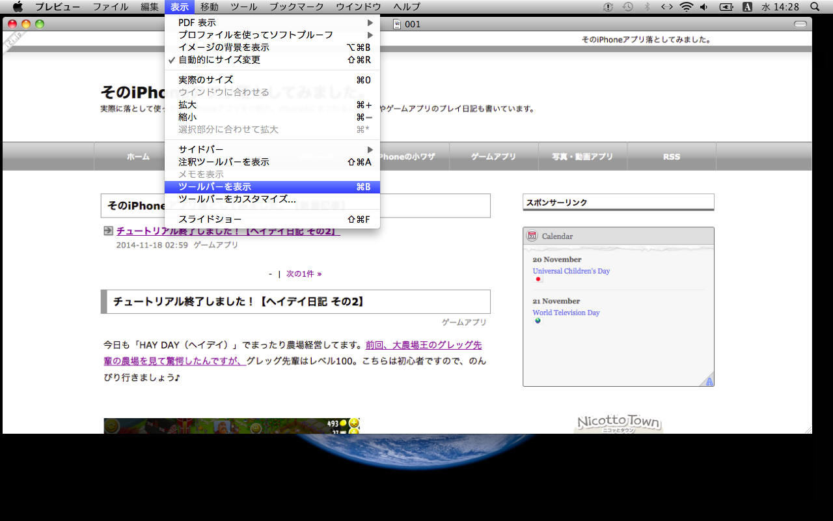Click the 20 November date heading
833x521 pixels.
coord(557,260)
